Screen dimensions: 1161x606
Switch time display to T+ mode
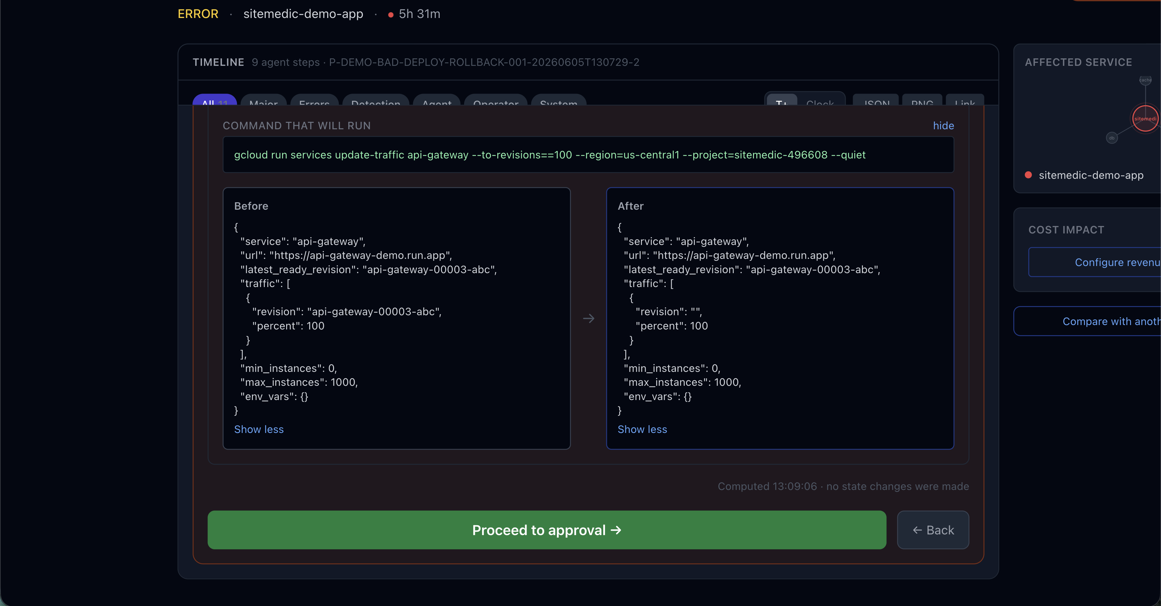click(781, 100)
